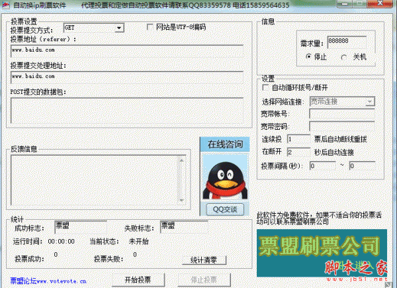Click the 投票间隔 minimum value field
The height and width of the screenshot is (288, 397).
(x=323, y=166)
